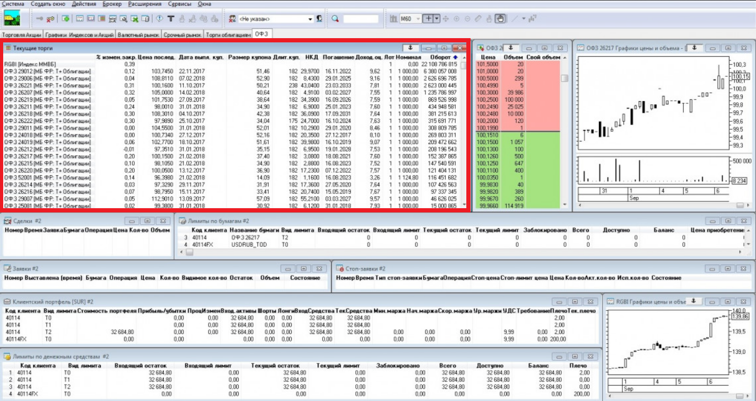Sort by the Оборот column header
Image resolution: width=756 pixels, height=401 pixels.
(440, 57)
